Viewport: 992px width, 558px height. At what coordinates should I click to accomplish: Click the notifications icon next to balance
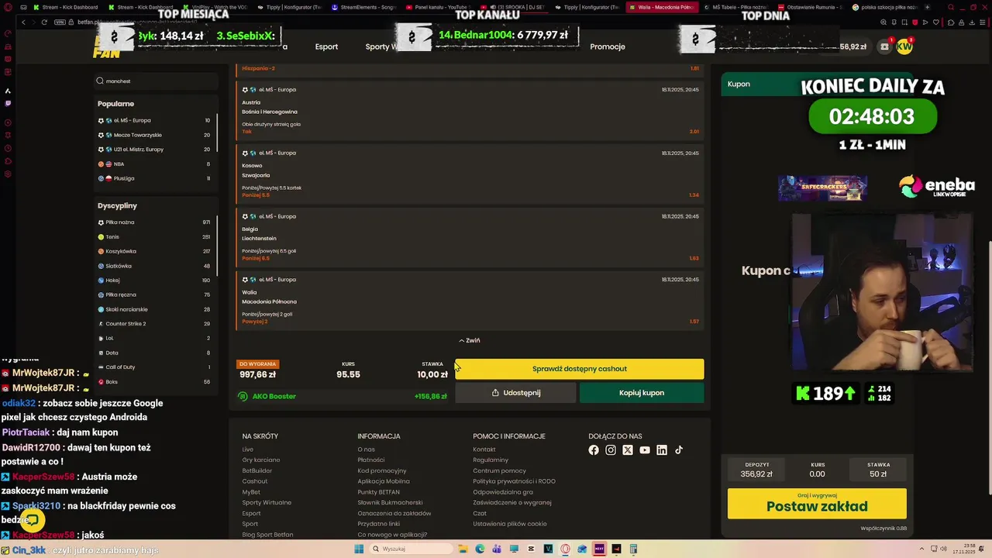885,46
